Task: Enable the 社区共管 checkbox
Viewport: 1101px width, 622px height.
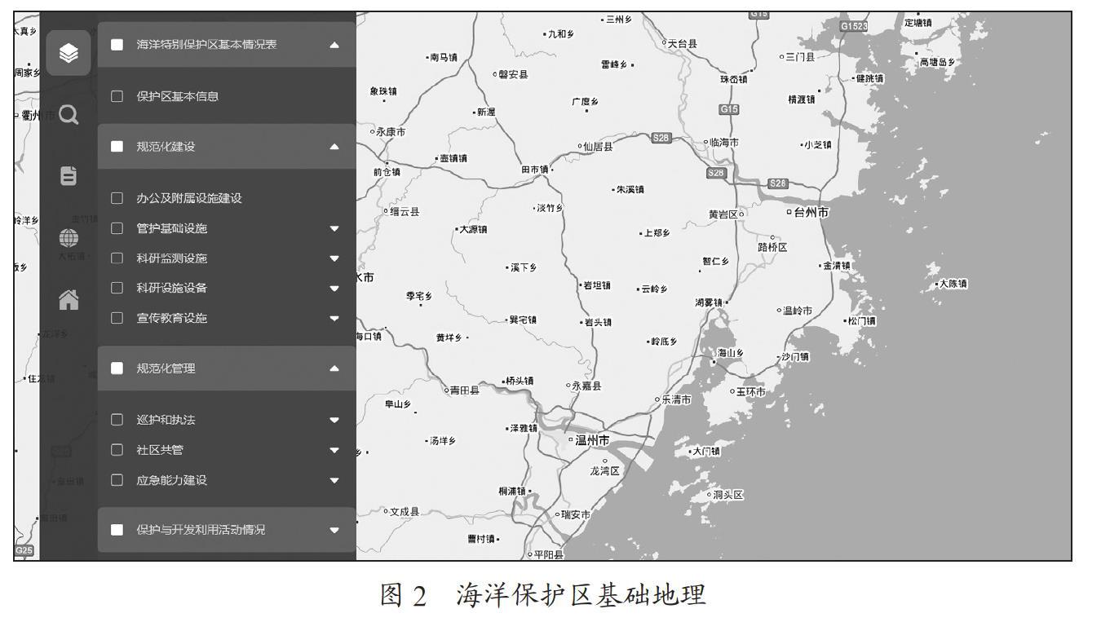Action: pos(117,450)
